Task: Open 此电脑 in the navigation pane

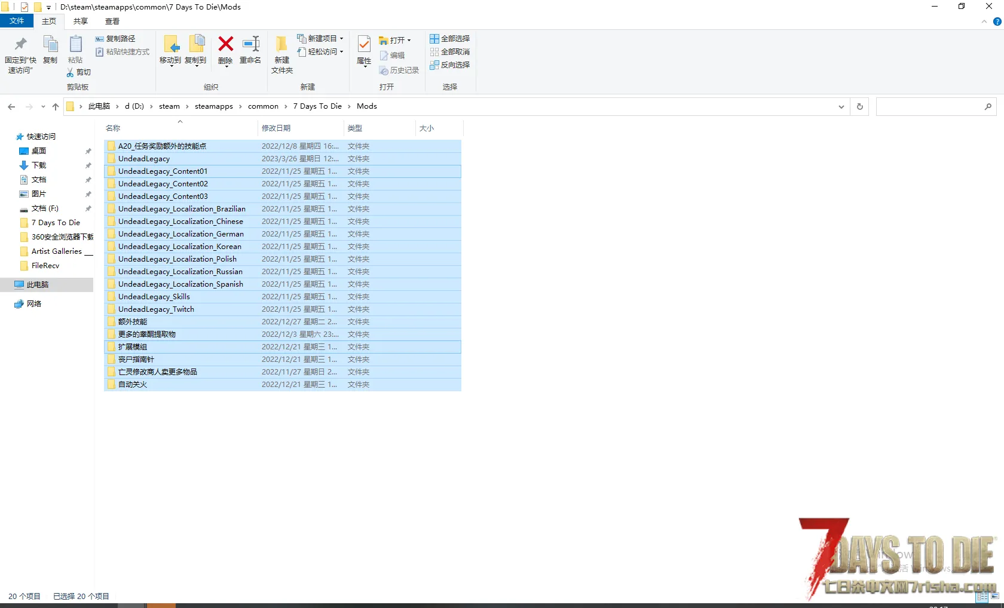Action: click(38, 285)
